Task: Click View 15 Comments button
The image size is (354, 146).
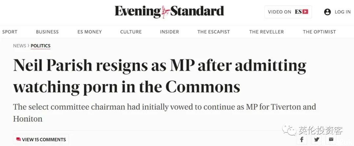Action: tap(41, 139)
